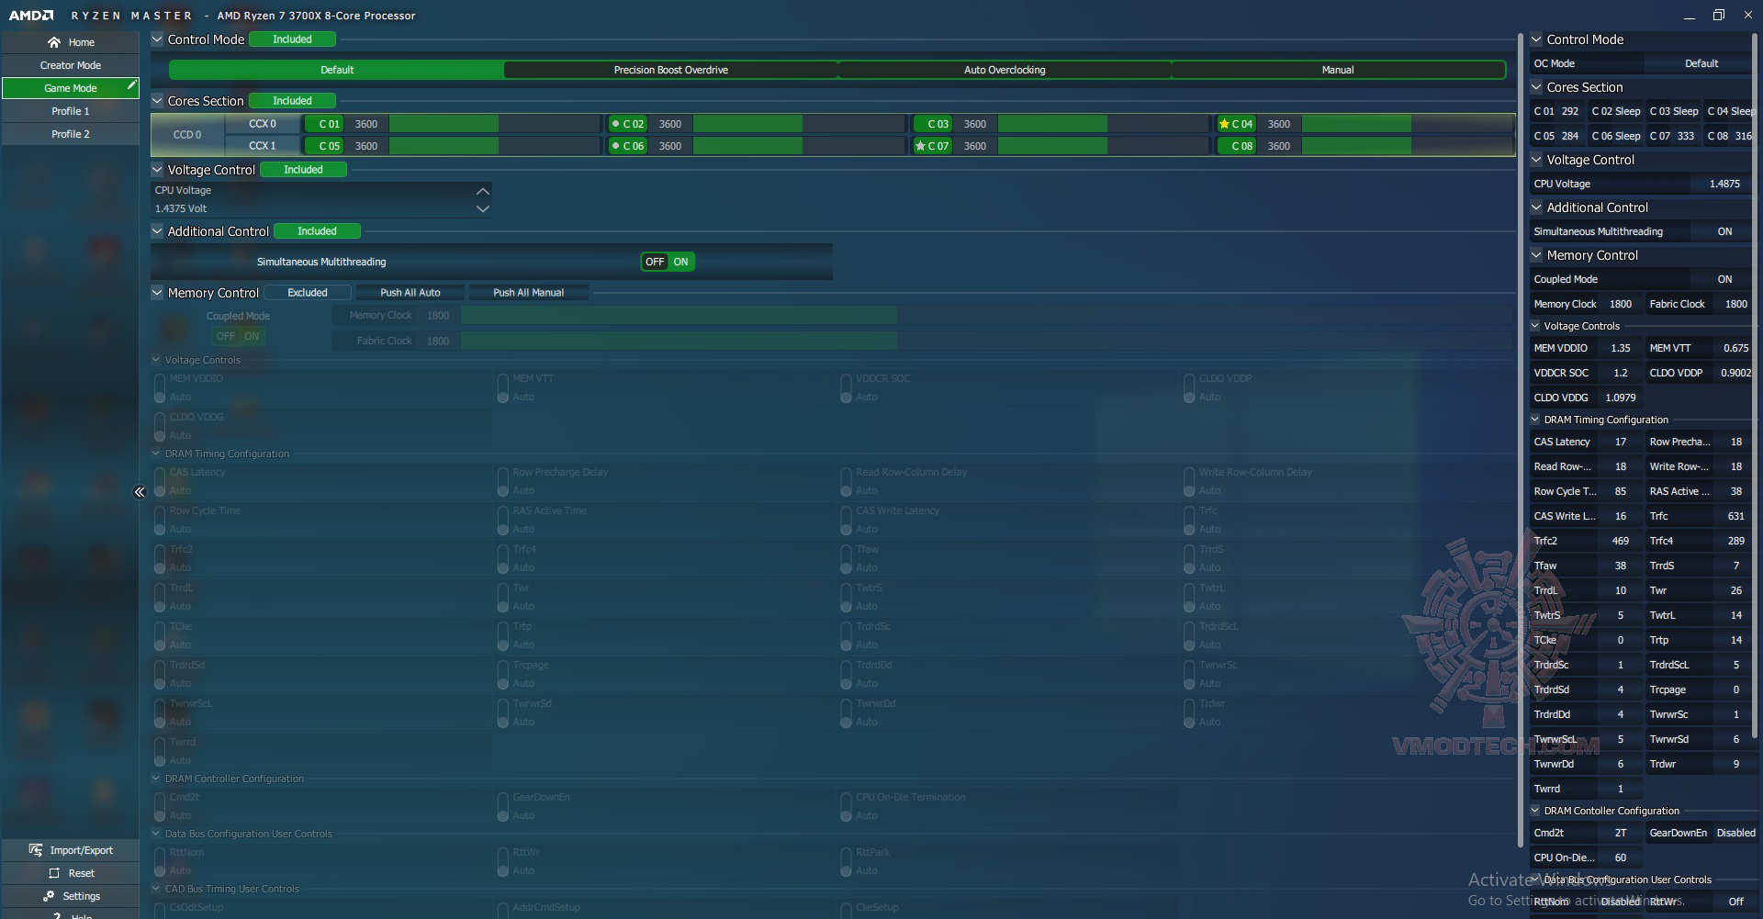
Task: Click the CCX 1 row label
Action: click(x=263, y=146)
